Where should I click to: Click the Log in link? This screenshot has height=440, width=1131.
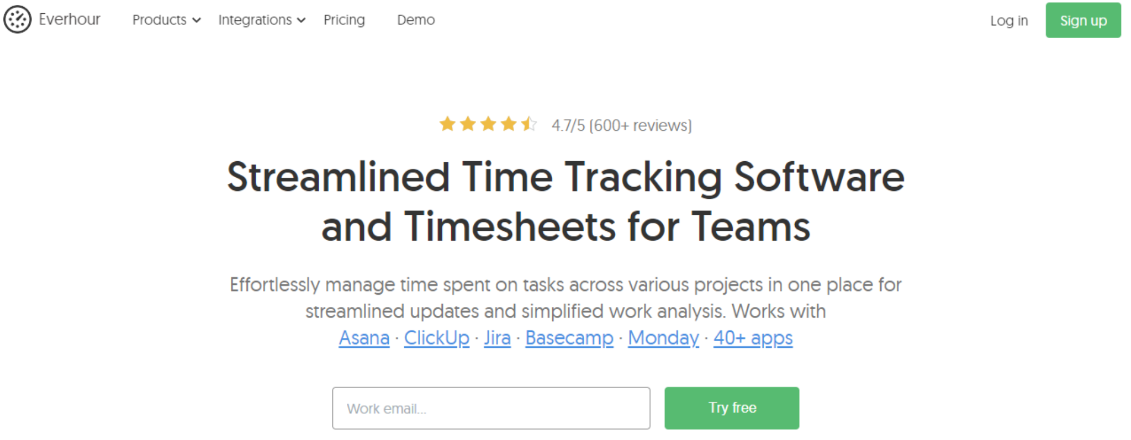coord(1009,20)
